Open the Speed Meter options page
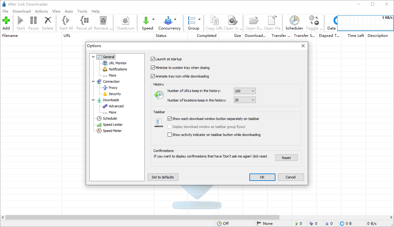394x227 pixels. [x=112, y=131]
